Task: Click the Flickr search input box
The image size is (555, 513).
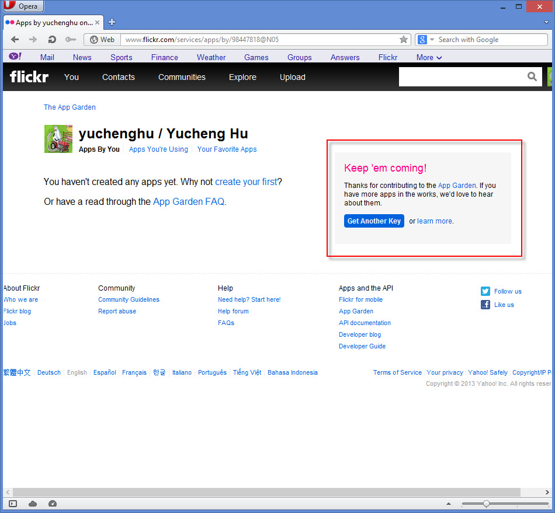Action: tap(462, 76)
